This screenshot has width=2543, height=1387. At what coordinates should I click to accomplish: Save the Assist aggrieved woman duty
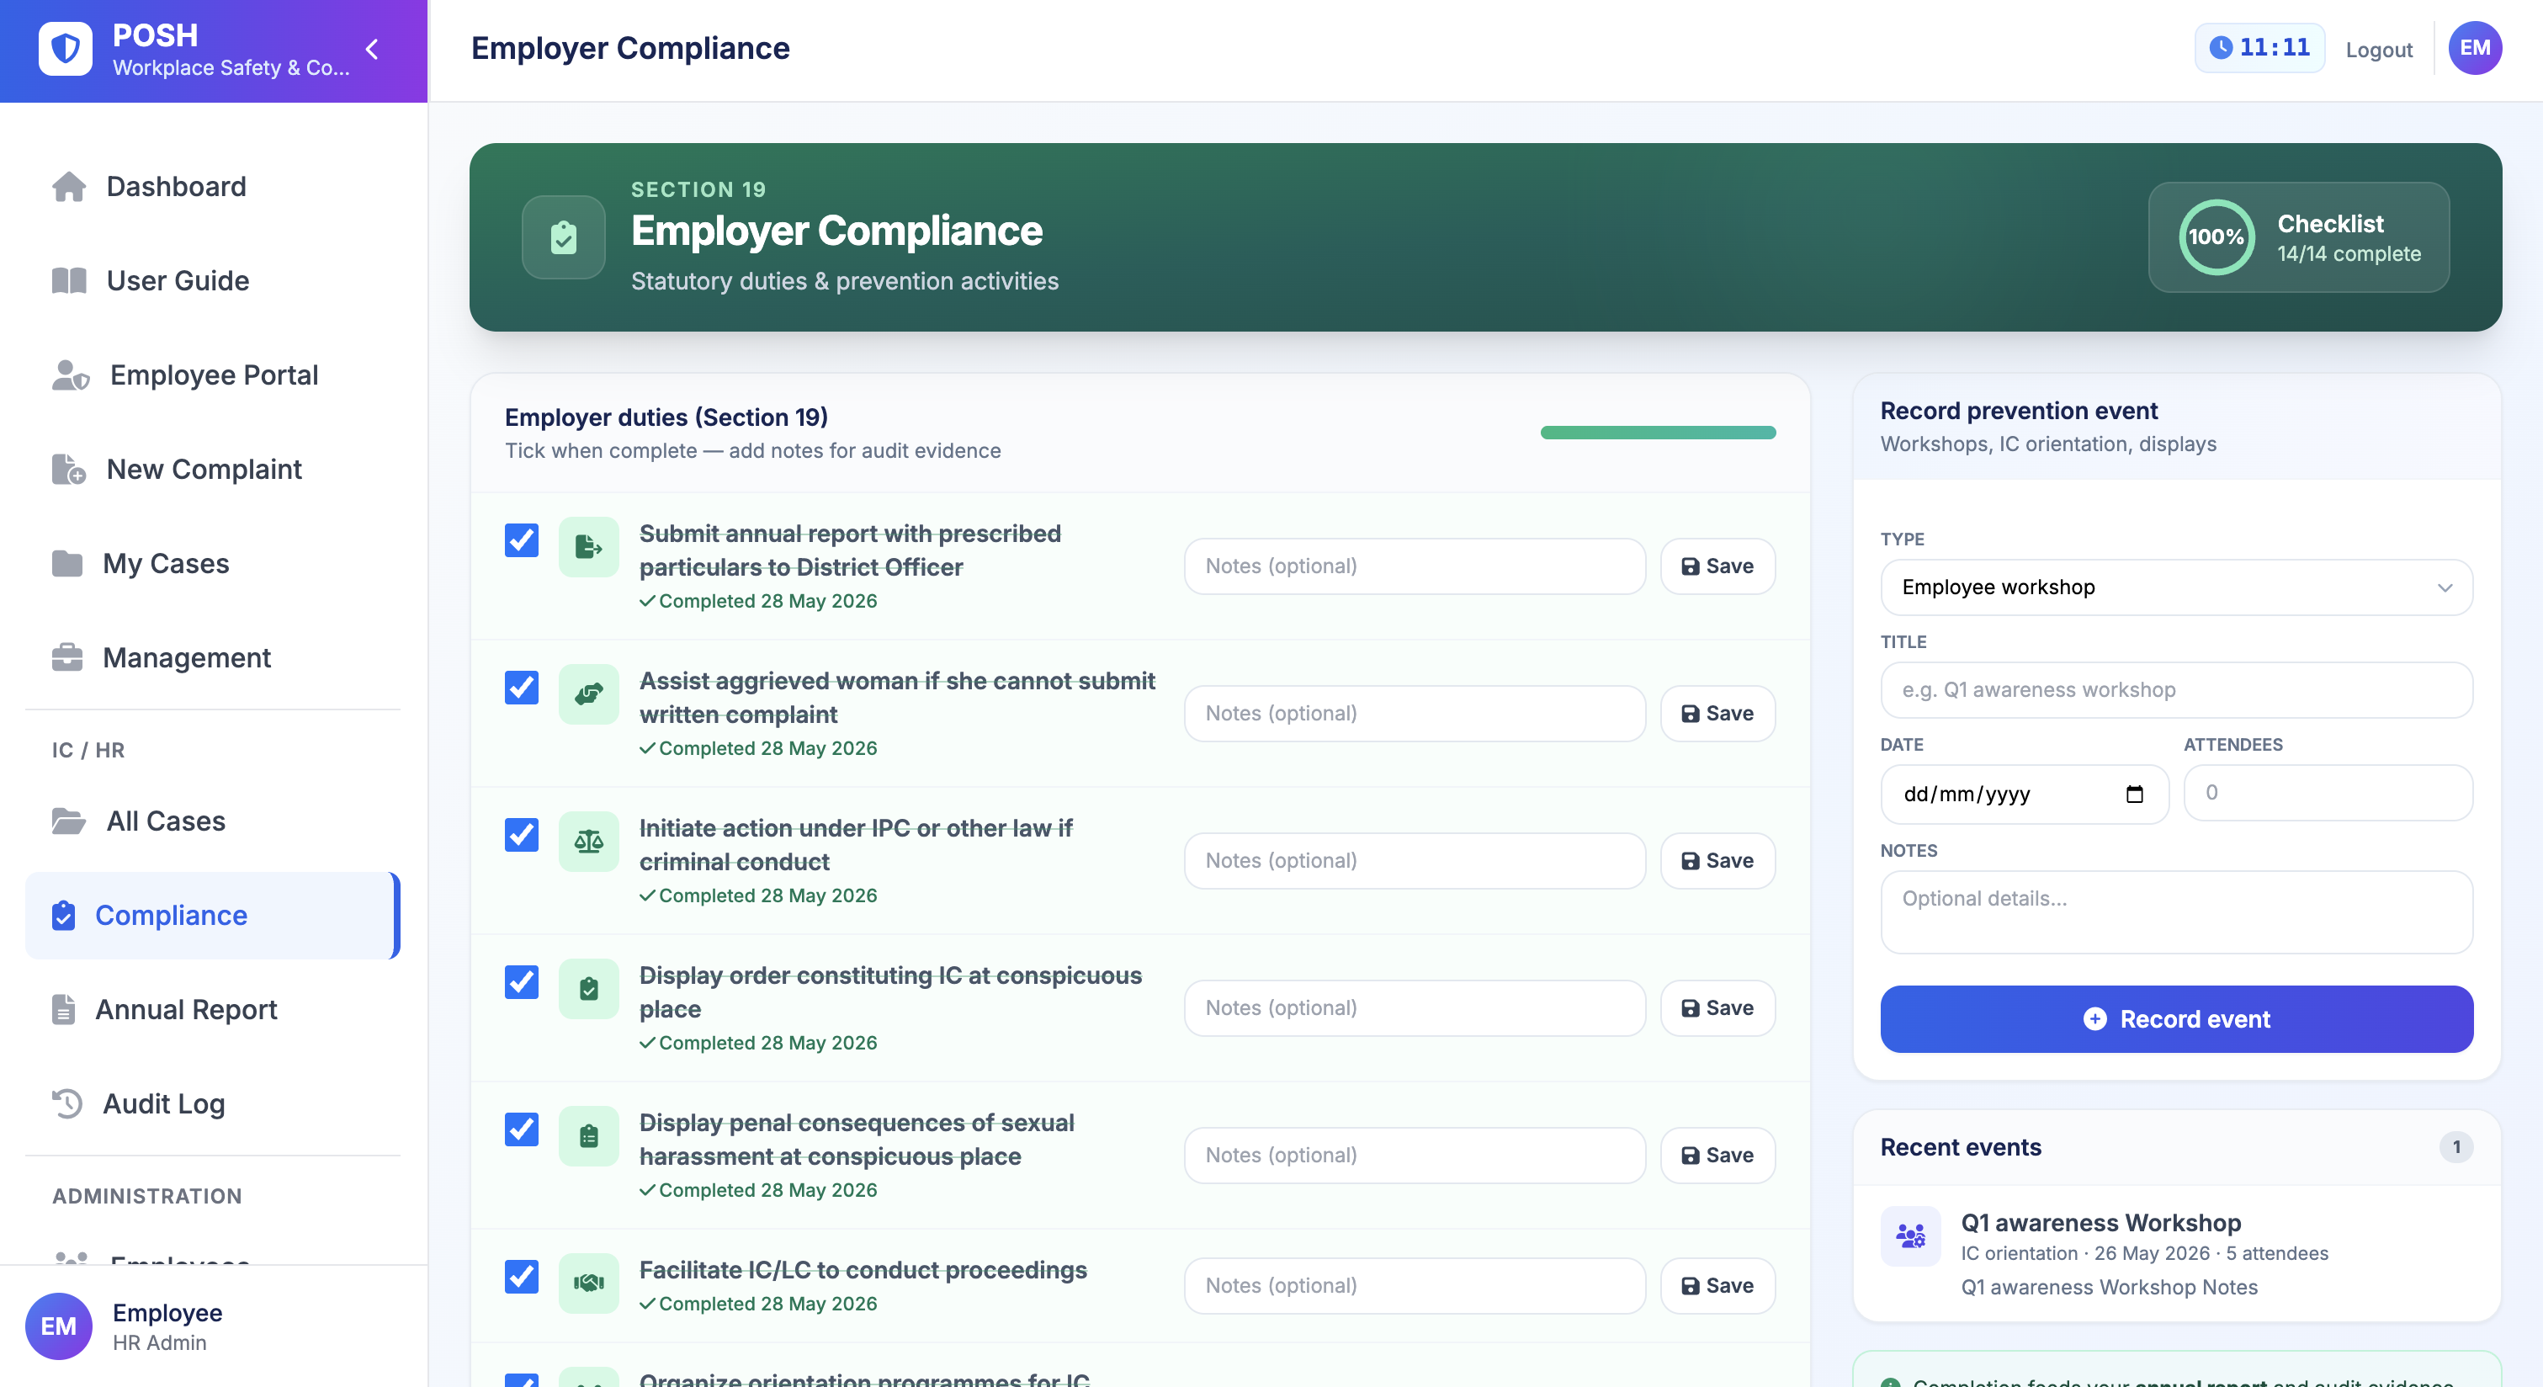pyautogui.click(x=1717, y=713)
